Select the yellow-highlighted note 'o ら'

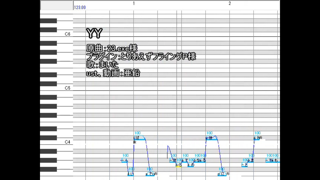[179, 165]
